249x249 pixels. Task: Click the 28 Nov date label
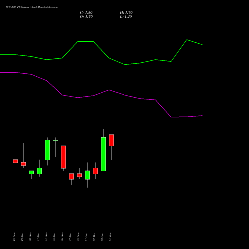pos(78,237)
